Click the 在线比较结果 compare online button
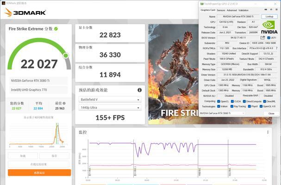 point(38,164)
